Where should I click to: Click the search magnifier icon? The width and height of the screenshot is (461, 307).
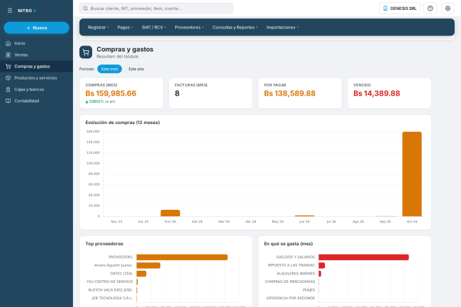(x=85, y=9)
